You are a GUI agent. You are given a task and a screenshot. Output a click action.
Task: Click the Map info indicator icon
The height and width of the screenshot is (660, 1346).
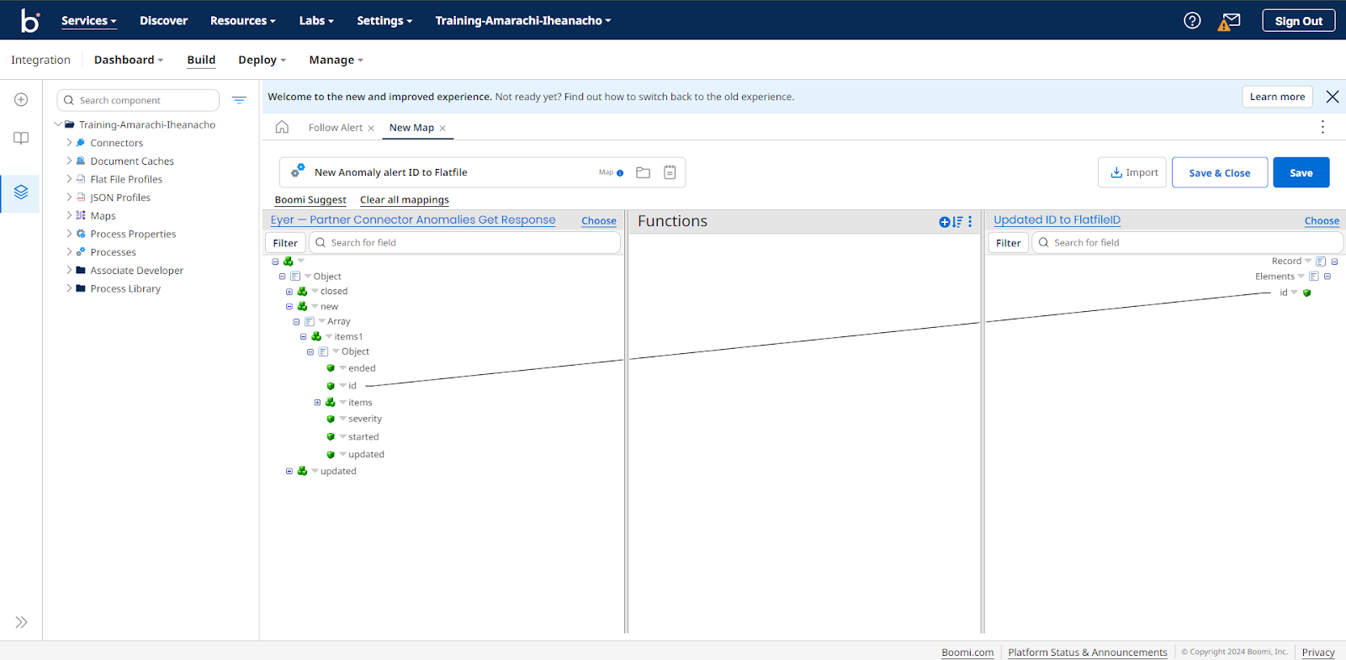(620, 173)
